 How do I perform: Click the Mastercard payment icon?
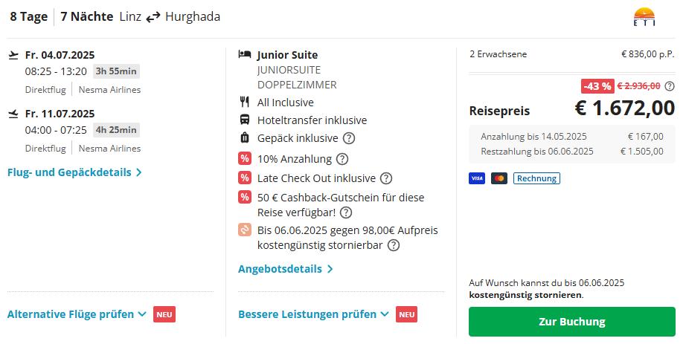click(499, 178)
